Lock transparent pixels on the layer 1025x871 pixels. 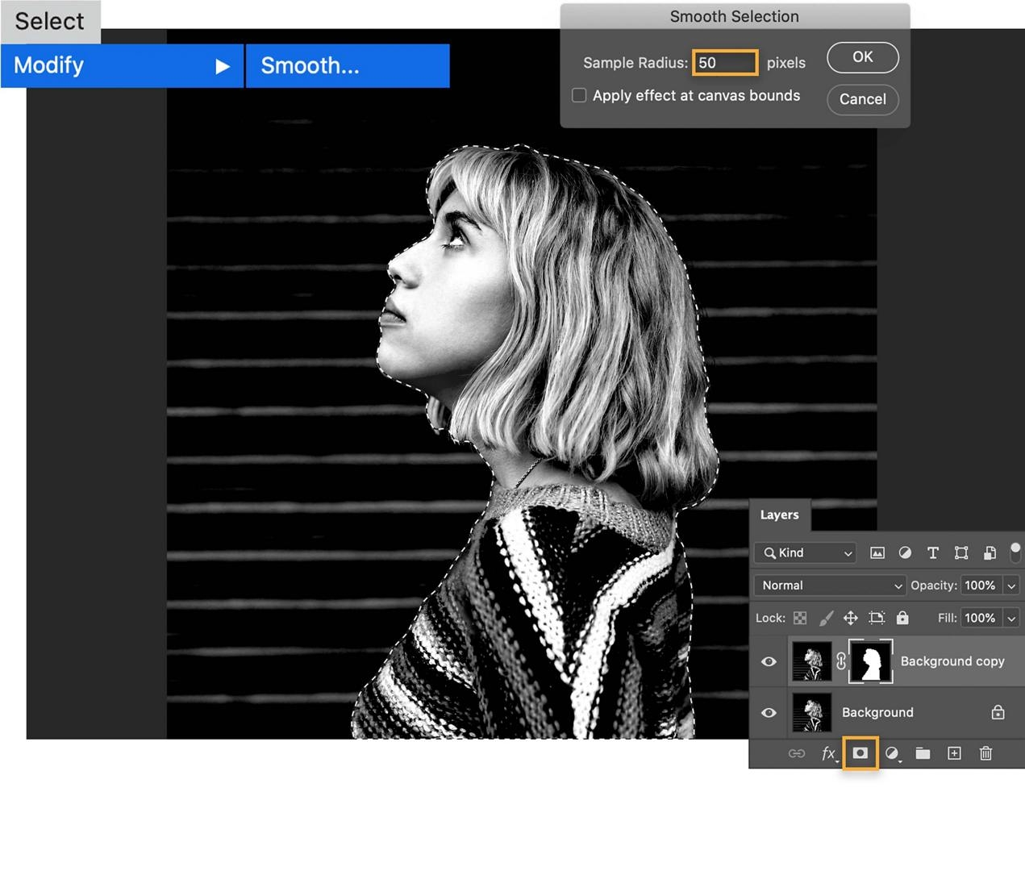799,618
